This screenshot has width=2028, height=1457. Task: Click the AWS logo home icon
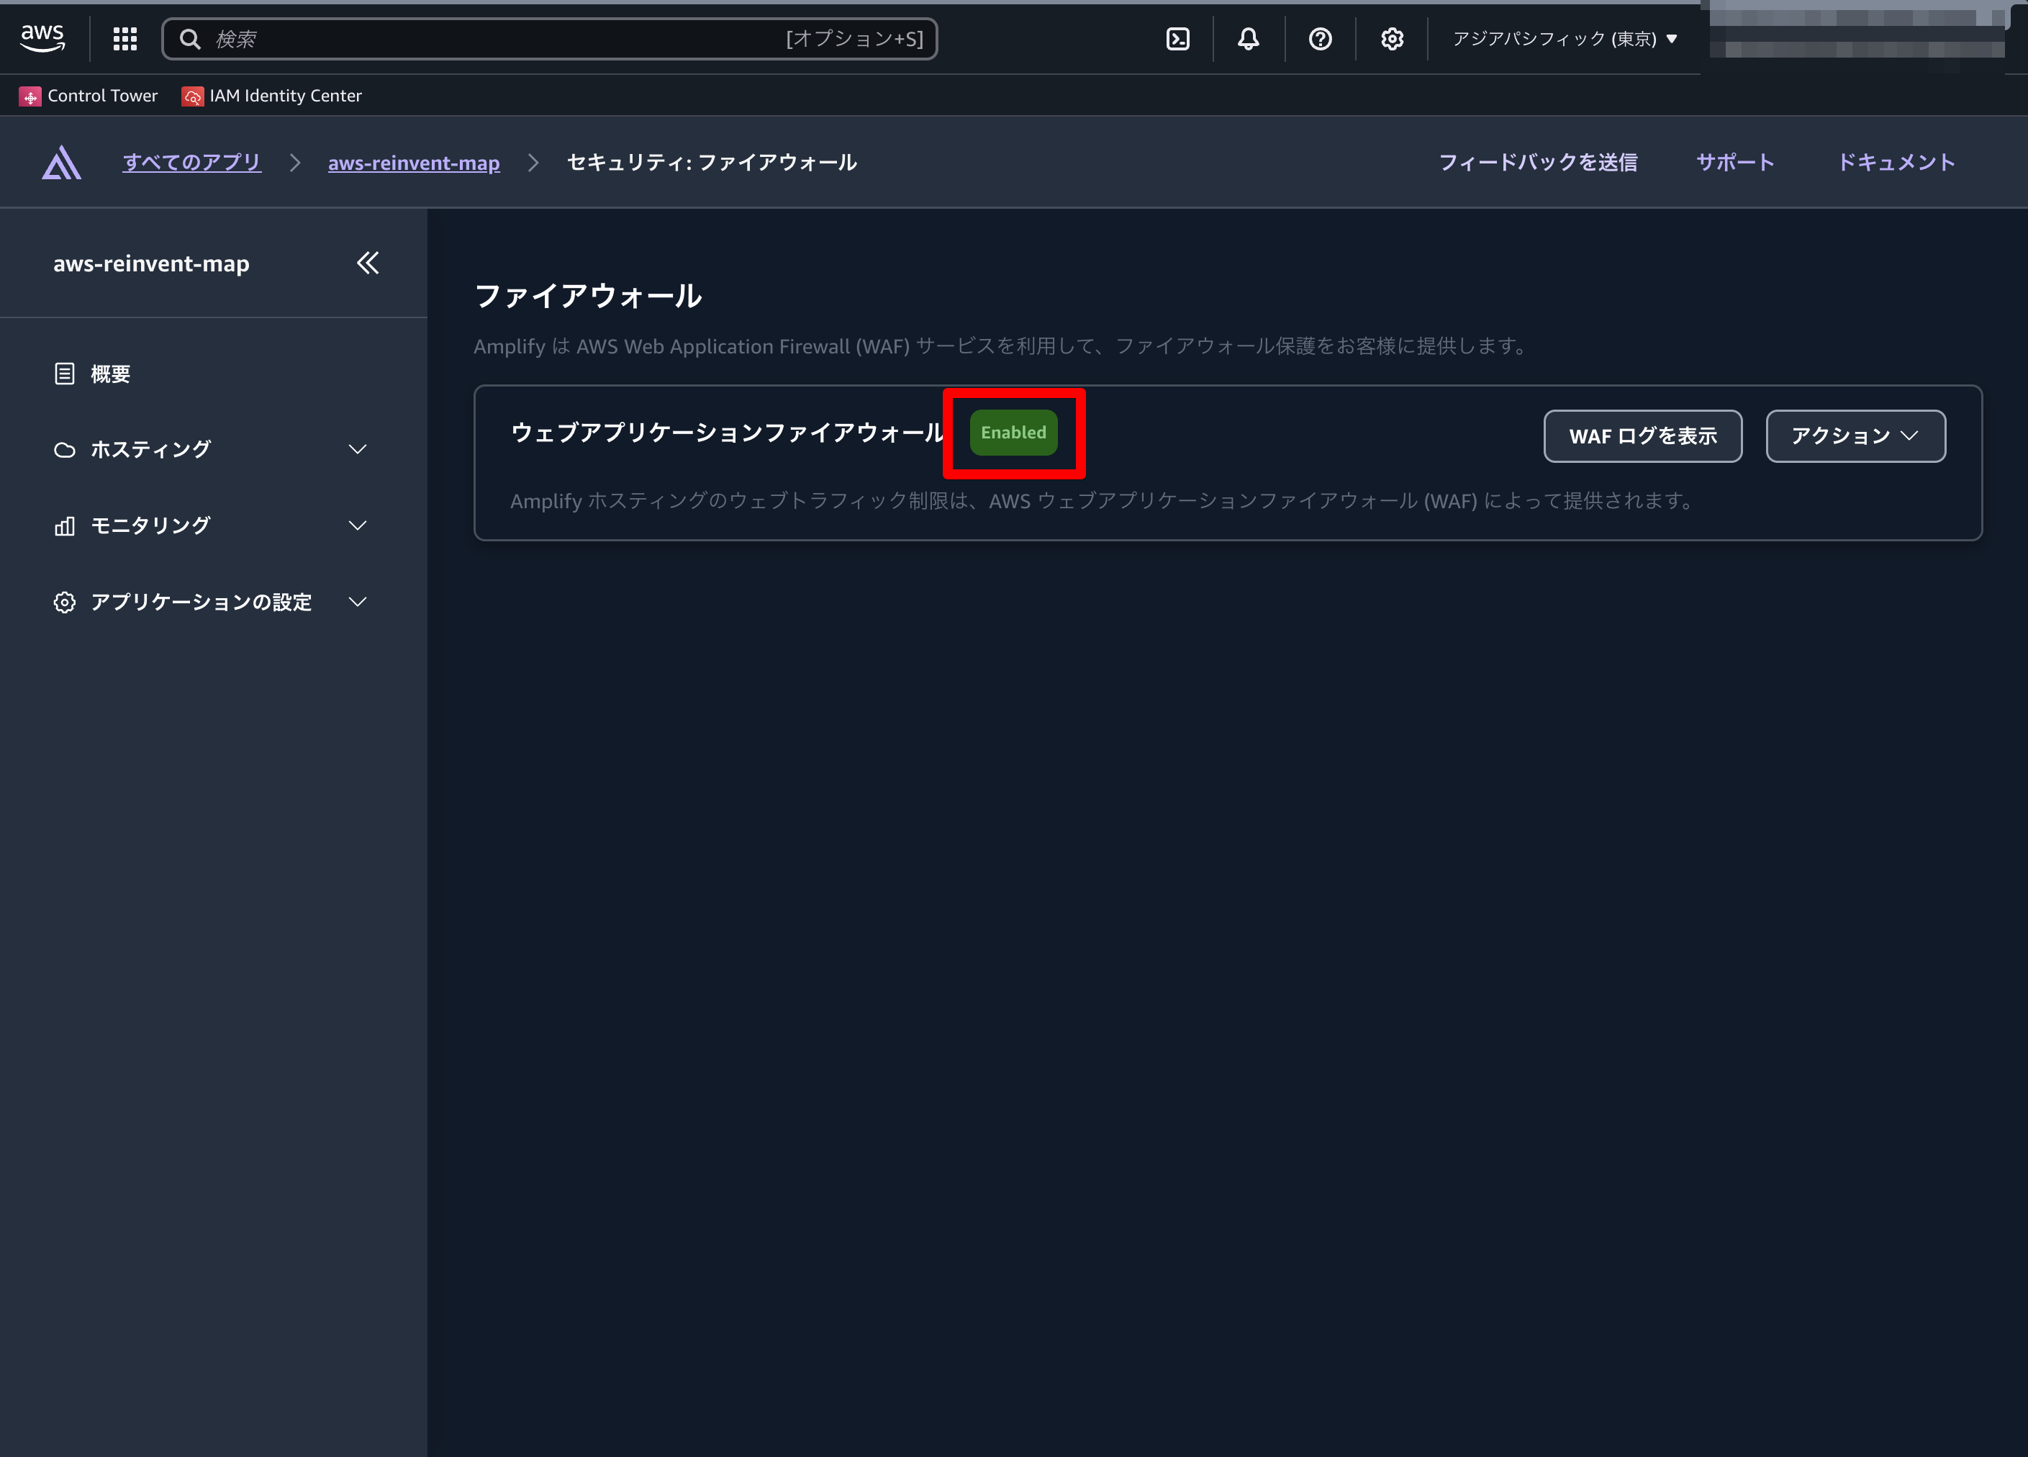coord(42,38)
